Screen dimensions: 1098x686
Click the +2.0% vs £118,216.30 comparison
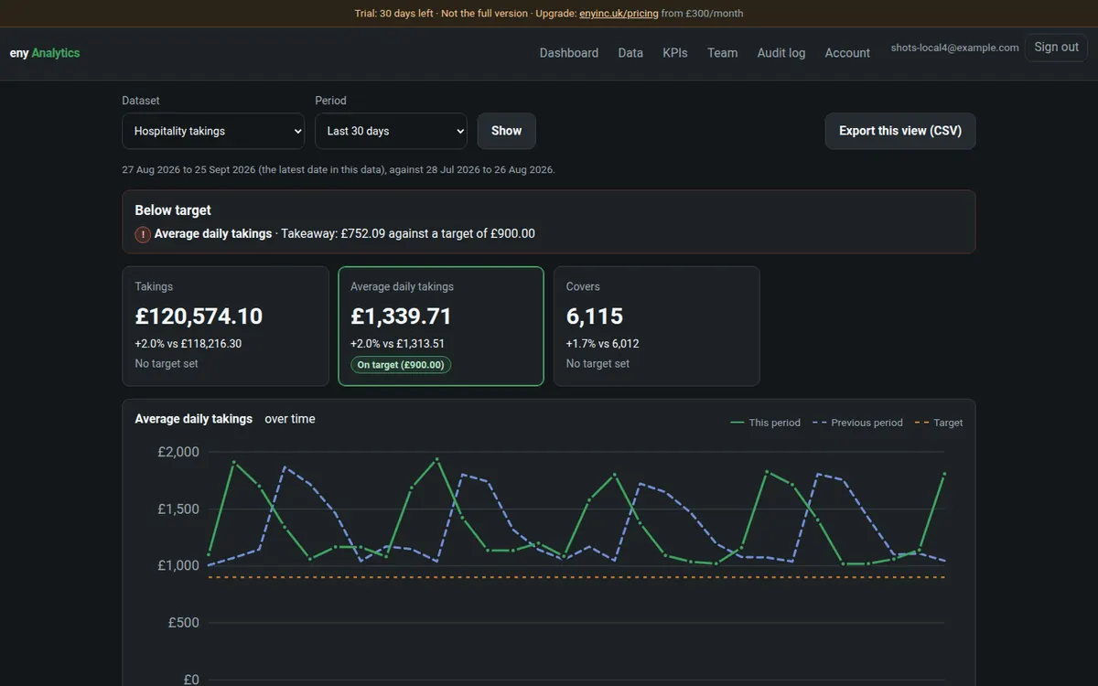click(x=188, y=344)
